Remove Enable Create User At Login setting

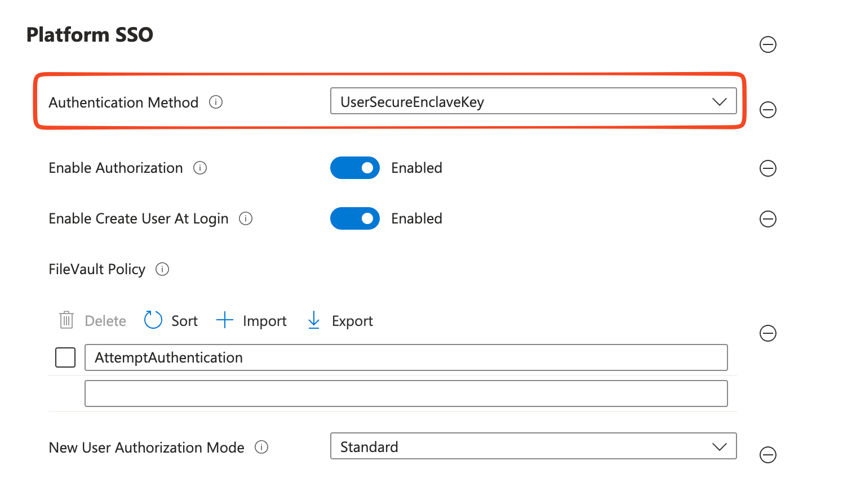click(767, 219)
